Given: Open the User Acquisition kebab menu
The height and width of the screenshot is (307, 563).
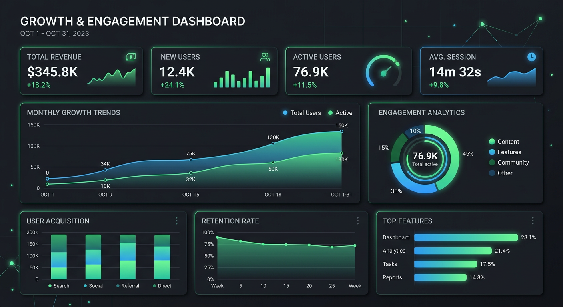Looking at the screenshot, I should tap(176, 221).
